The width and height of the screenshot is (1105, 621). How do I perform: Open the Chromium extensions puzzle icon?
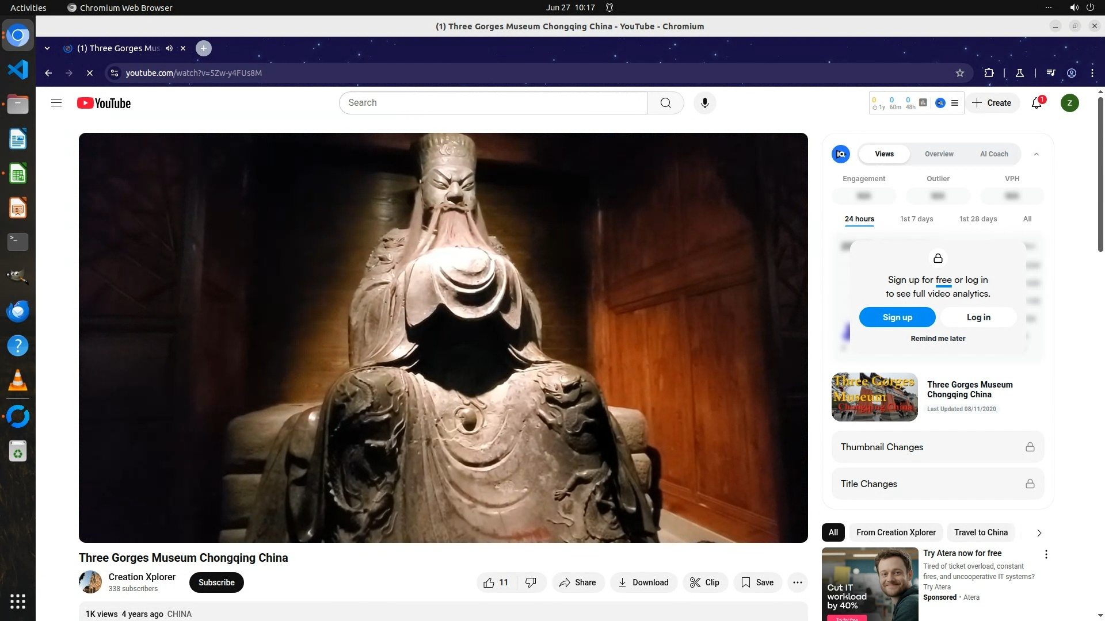(989, 73)
